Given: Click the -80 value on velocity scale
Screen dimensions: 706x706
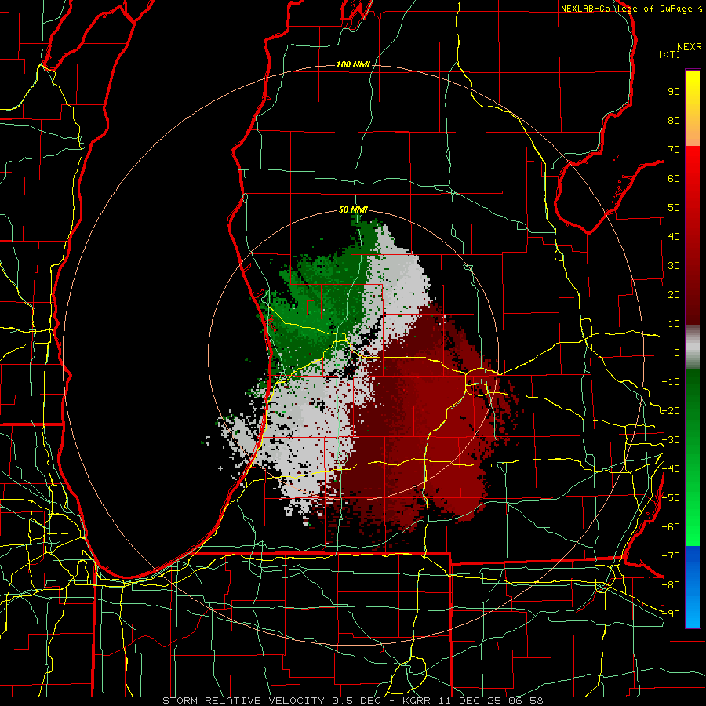Looking at the screenshot, I should click(x=671, y=585).
